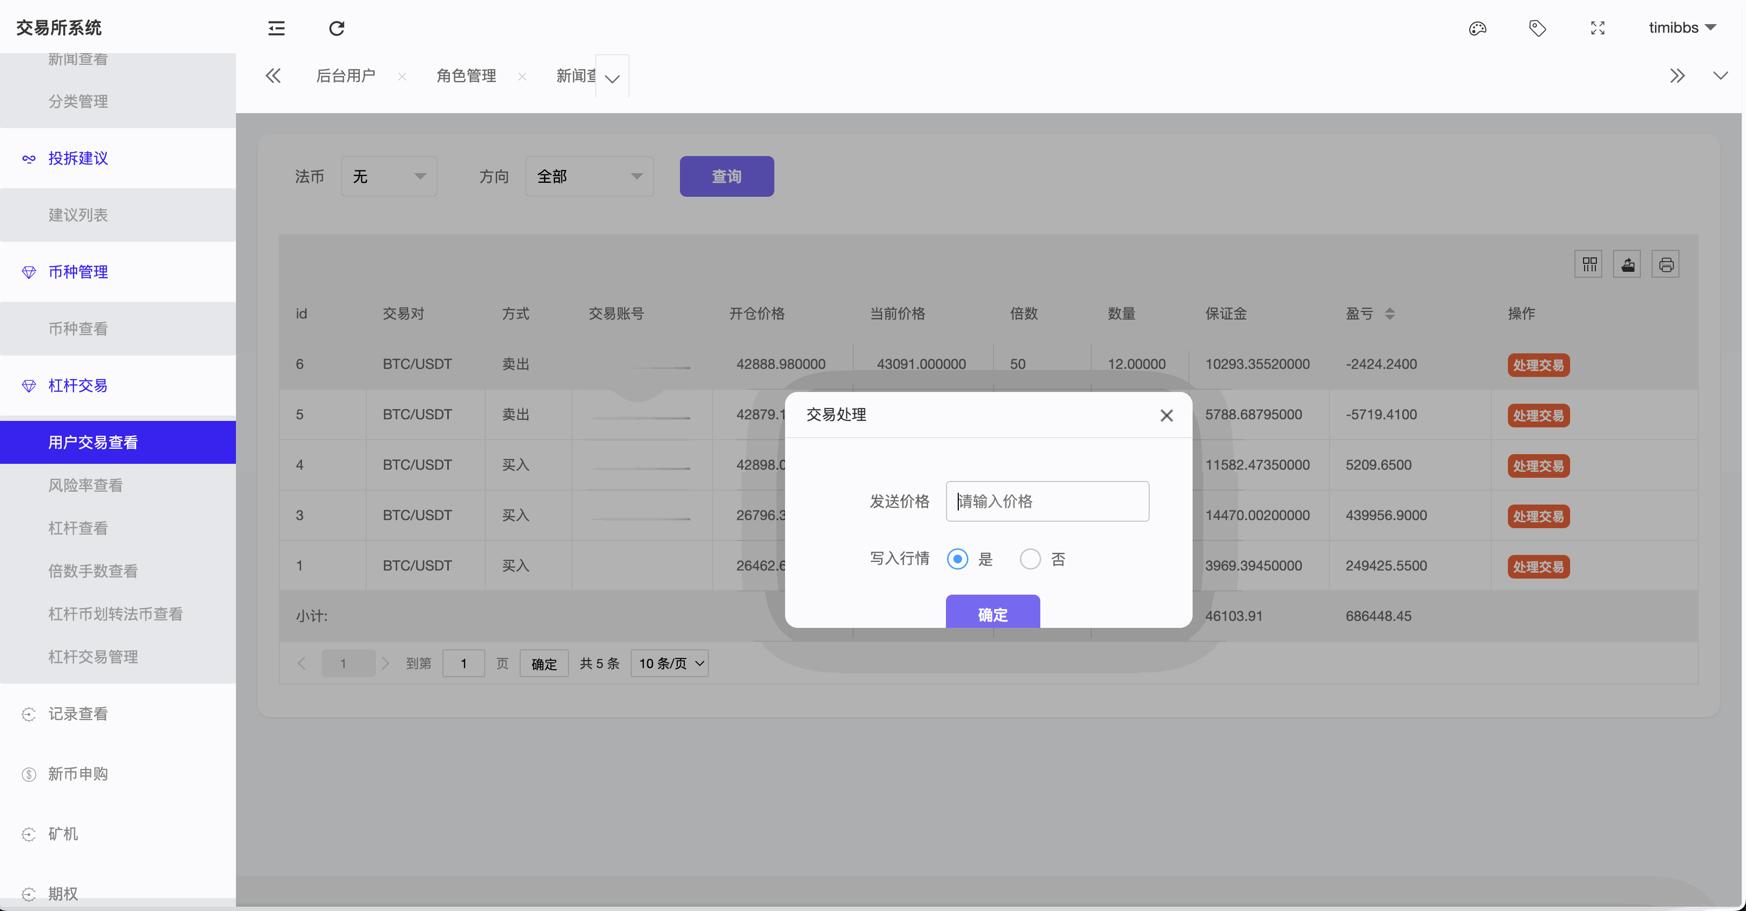
Task: Export the table using the export folder icon
Action: point(1627,264)
